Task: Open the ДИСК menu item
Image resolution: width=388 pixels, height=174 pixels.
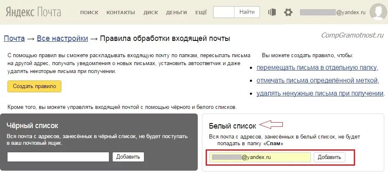Action: (151, 13)
